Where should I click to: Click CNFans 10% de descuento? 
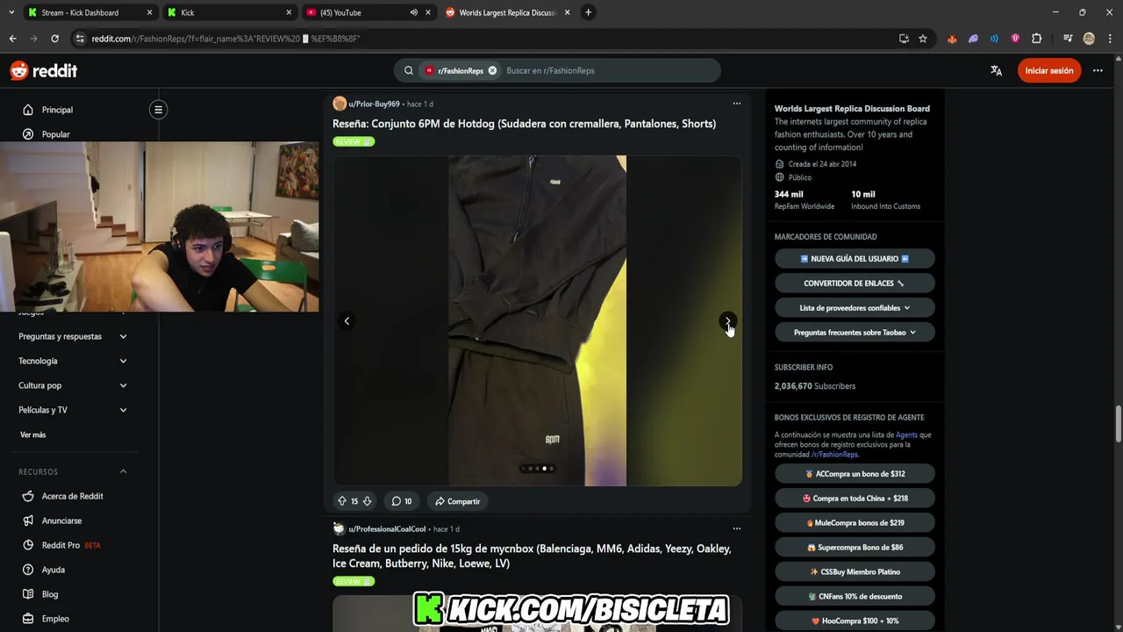(x=855, y=597)
